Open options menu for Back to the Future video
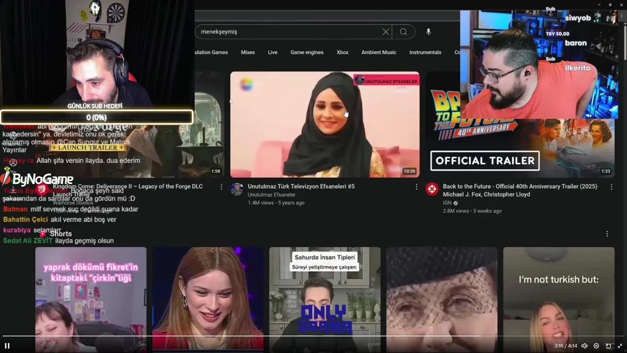The height and width of the screenshot is (353, 627). [611, 187]
